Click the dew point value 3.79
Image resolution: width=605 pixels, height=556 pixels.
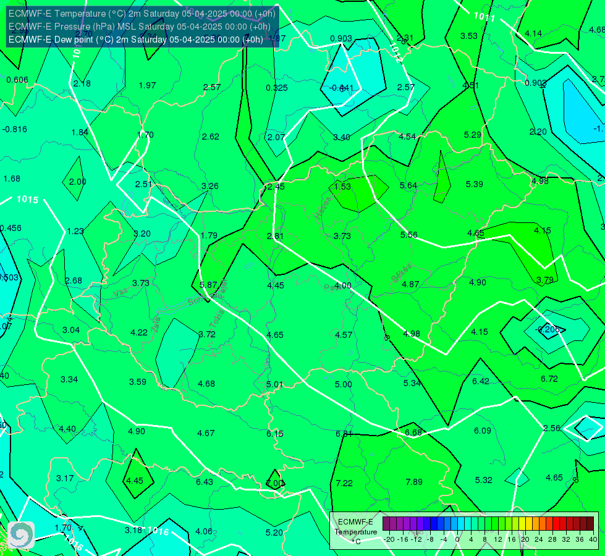click(545, 280)
